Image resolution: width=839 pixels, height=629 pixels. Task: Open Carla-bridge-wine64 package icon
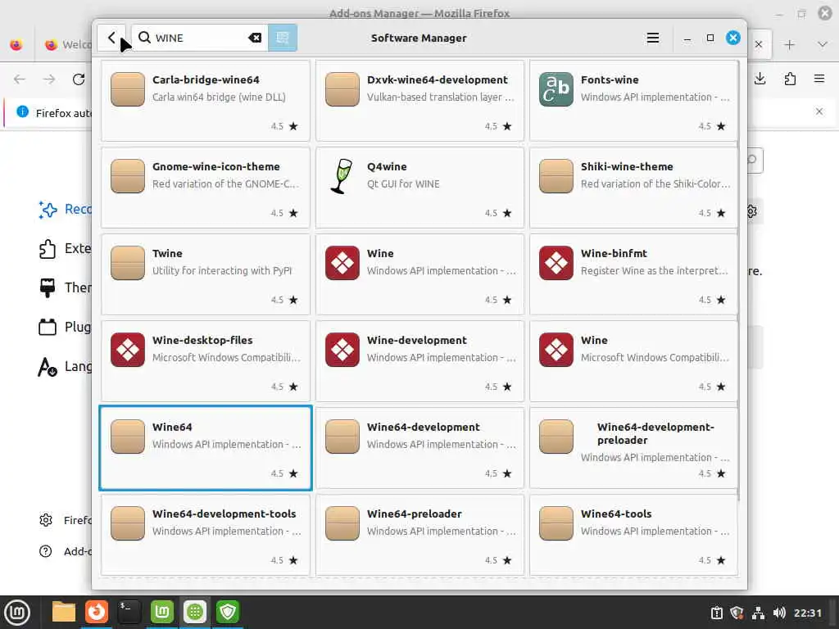click(x=128, y=89)
